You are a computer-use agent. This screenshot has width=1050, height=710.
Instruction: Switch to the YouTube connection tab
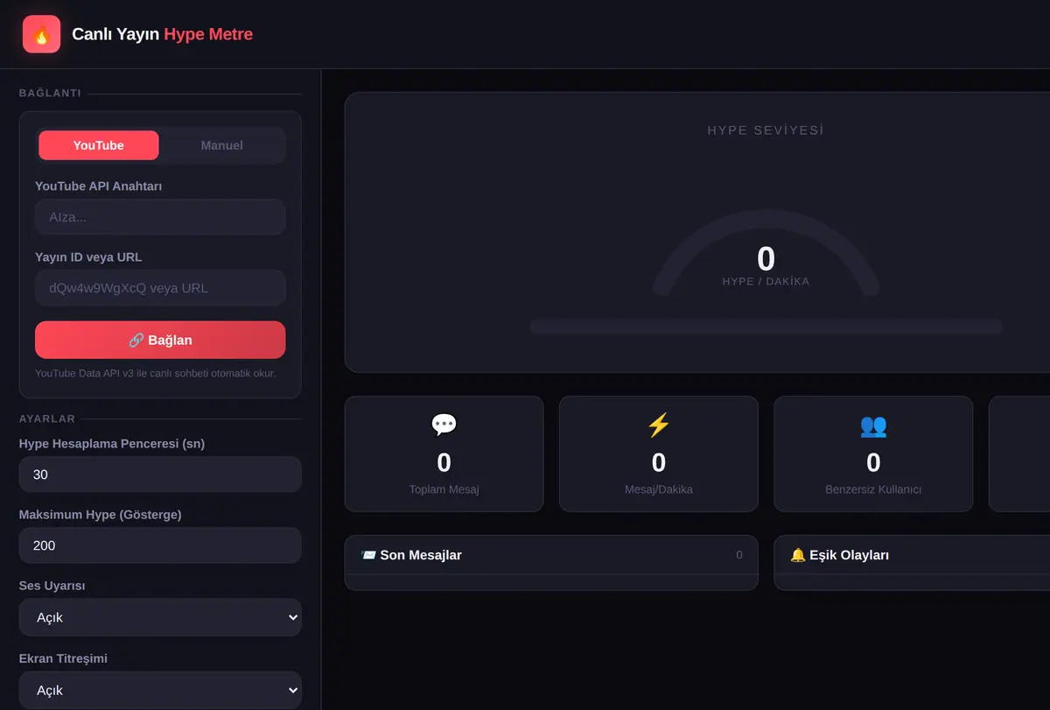(x=99, y=145)
